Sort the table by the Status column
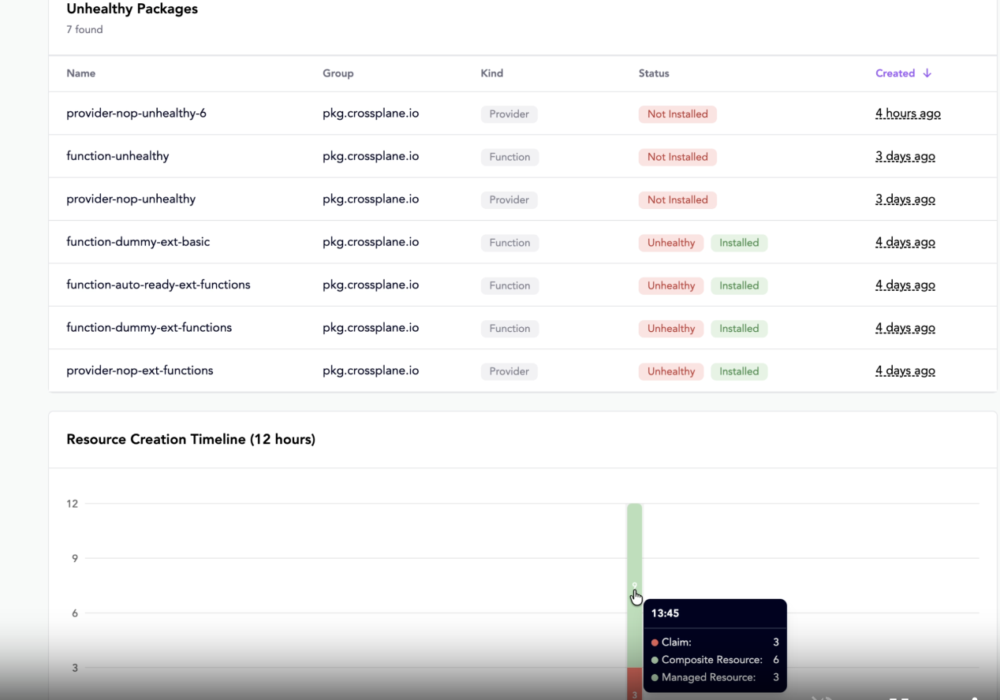The width and height of the screenshot is (1000, 700). coord(654,73)
